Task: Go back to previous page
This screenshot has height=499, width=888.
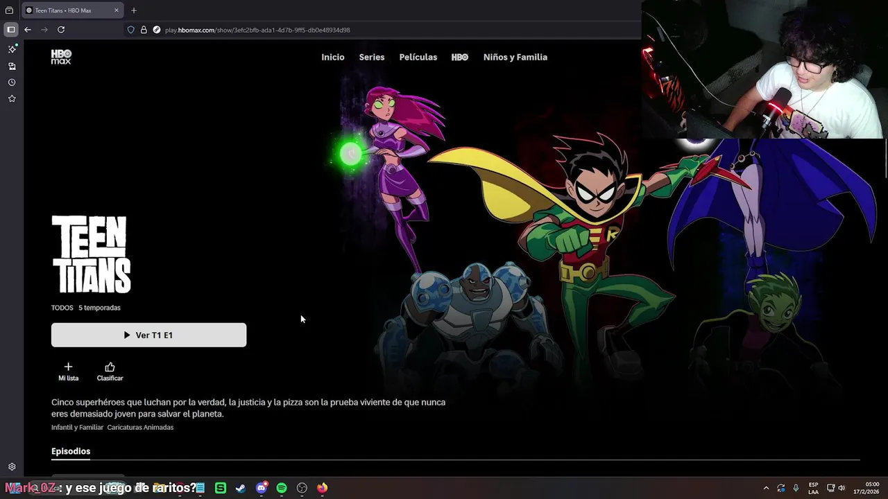Action: (27, 30)
